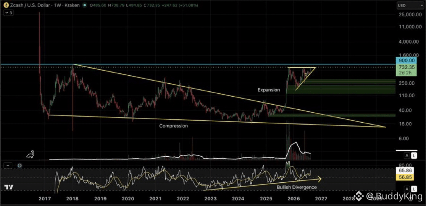Image resolution: width=426 pixels, height=206 pixels.
Task: Toggle log scale L on price pane
Action: 414,156
